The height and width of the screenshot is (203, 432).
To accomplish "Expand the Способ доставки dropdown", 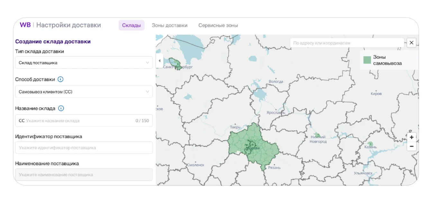I will (84, 92).
